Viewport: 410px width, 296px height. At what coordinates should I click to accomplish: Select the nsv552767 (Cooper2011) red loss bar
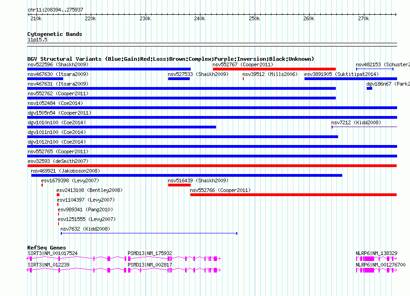pyautogui.click(x=274, y=69)
